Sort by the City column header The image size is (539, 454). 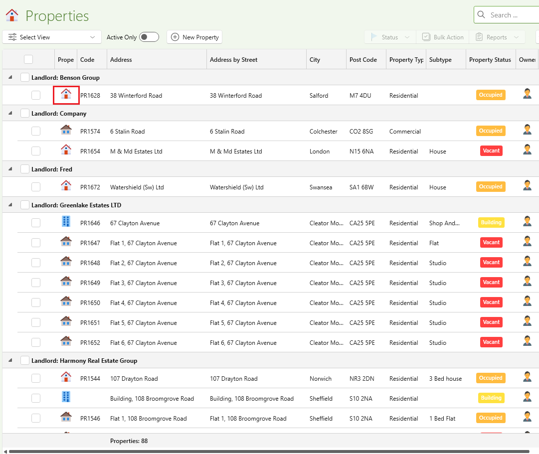pos(326,59)
